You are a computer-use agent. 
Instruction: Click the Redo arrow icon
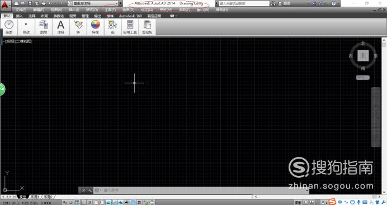coord(60,3)
